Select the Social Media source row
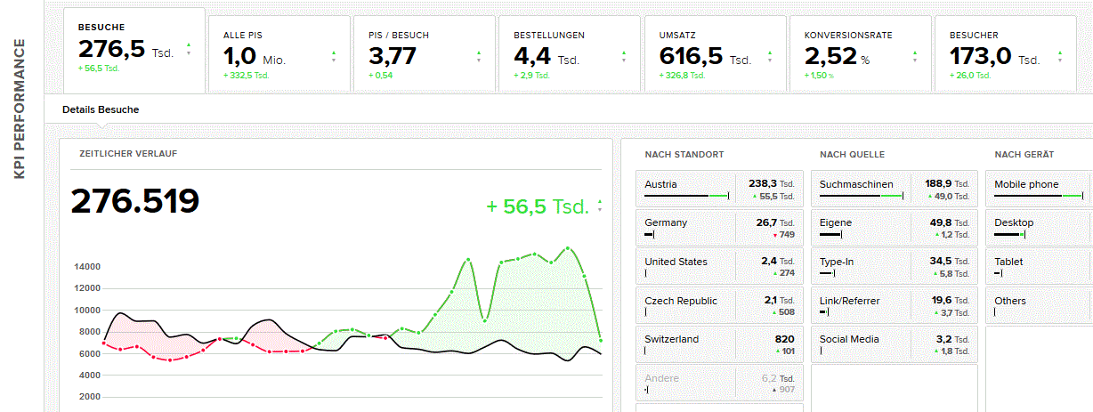The height and width of the screenshot is (412, 1093). pyautogui.click(x=895, y=344)
